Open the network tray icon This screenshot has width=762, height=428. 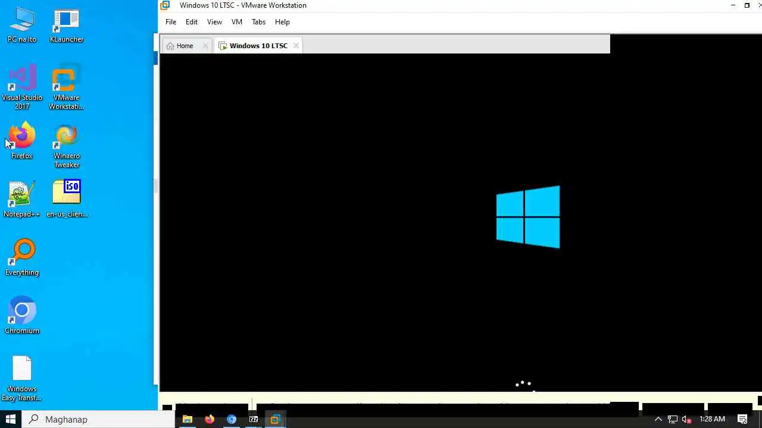pyautogui.click(x=672, y=419)
